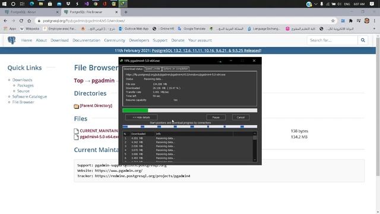The image size is (380, 214).
Task: Open the Google Translate bookmark
Action: pos(192,29)
